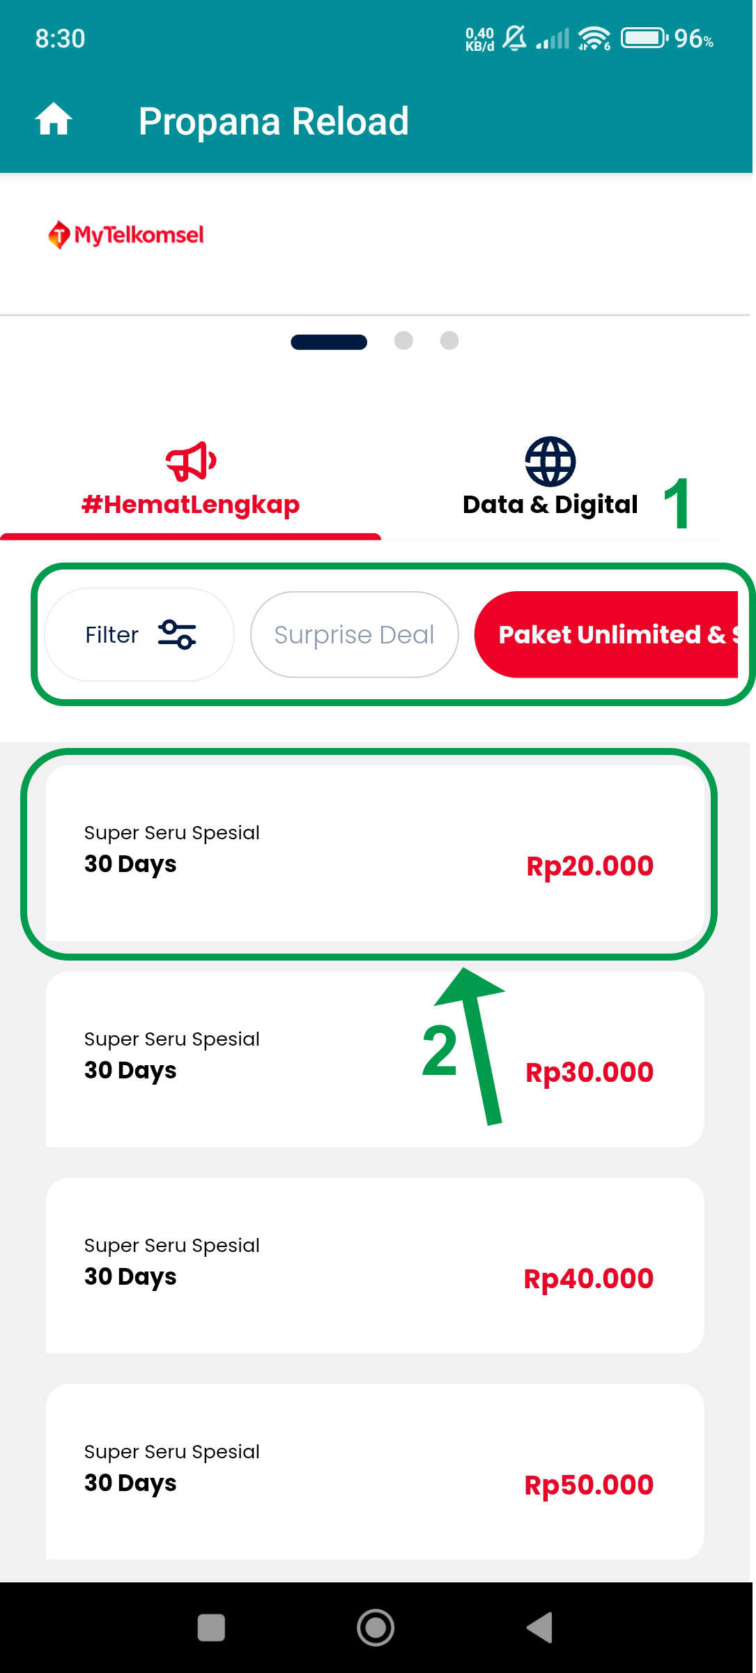Choose Super Seru Spesial Rp50.000 package
756x1673 pixels.
375,1472
